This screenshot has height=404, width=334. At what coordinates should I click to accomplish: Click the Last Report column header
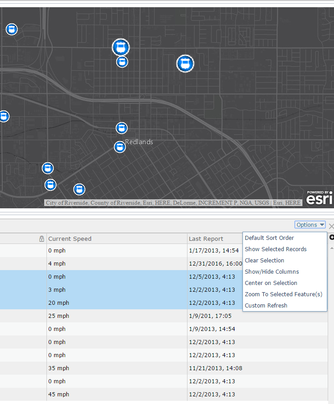click(x=206, y=239)
